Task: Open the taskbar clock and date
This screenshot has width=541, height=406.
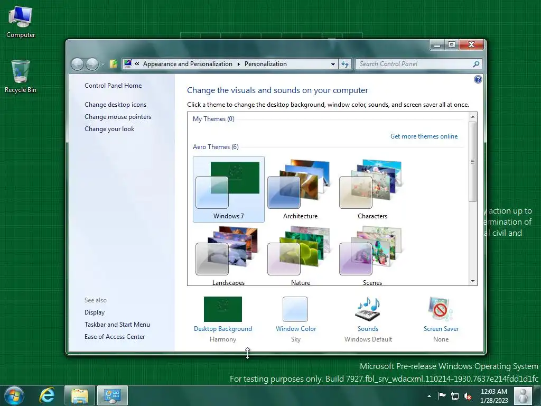Action: coord(494,396)
